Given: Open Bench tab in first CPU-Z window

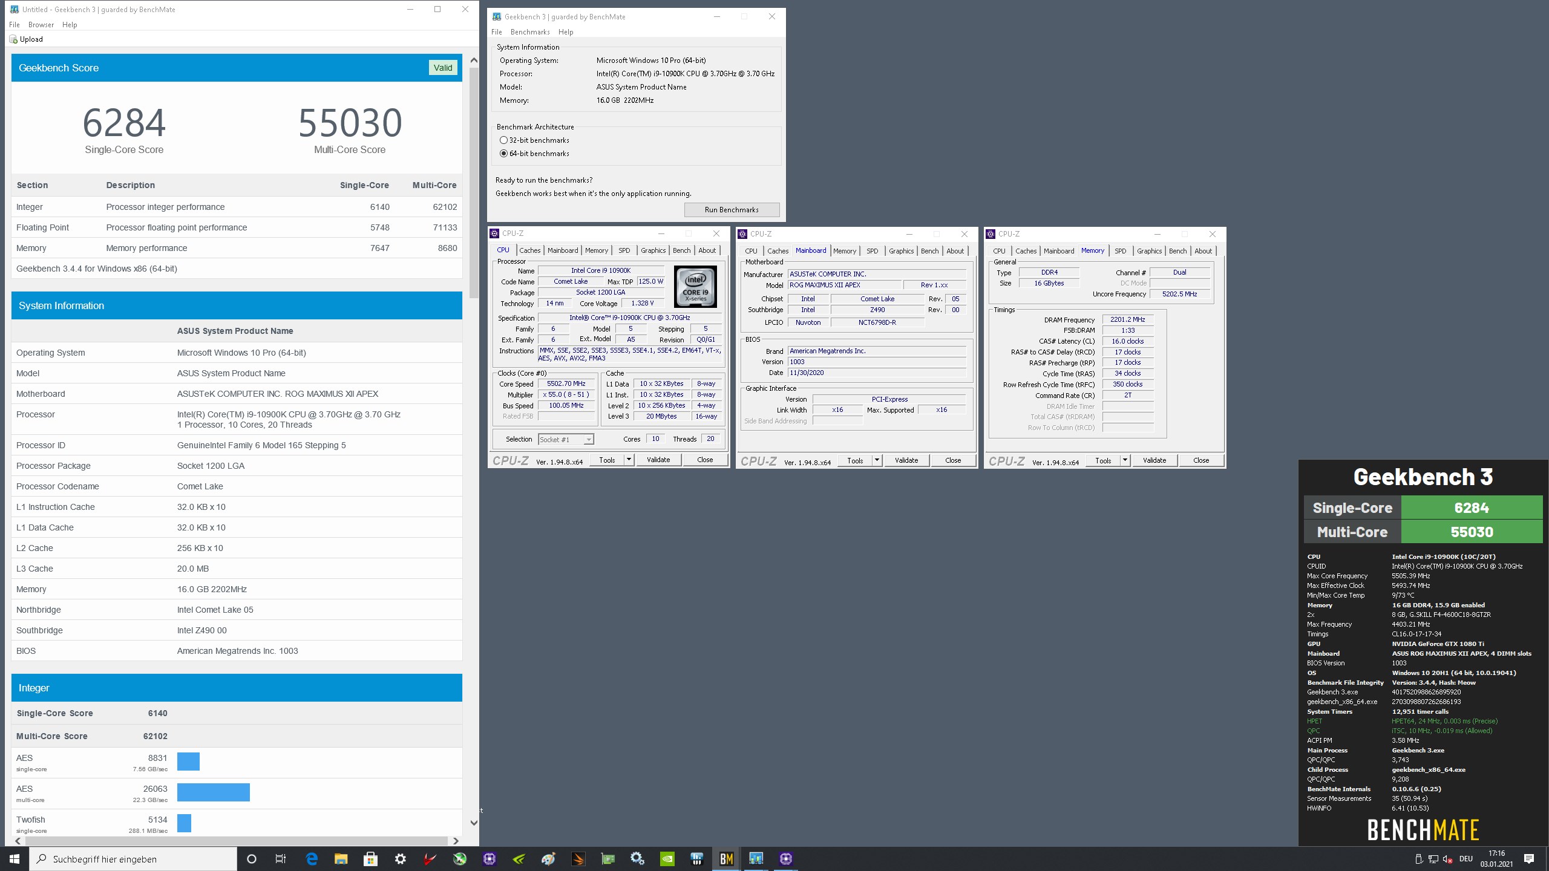Looking at the screenshot, I should (x=681, y=250).
